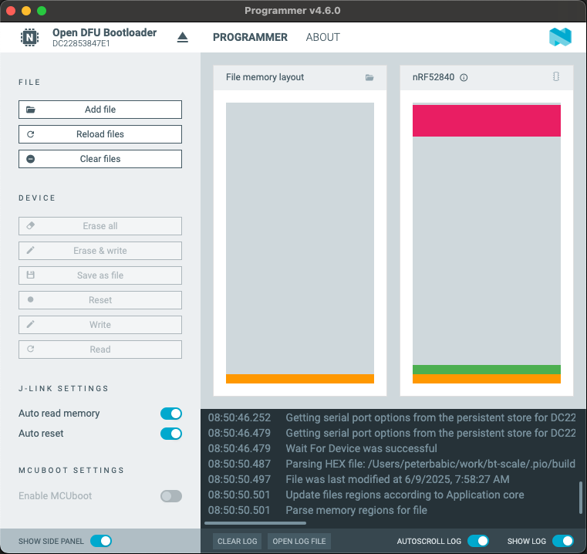Click the Nordic Semiconductor logo
587x554 pixels.
click(x=560, y=37)
